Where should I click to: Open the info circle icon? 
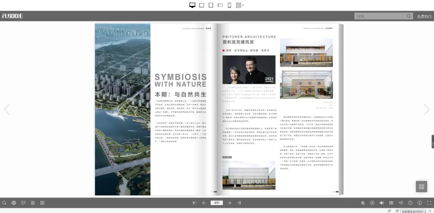tap(420, 203)
